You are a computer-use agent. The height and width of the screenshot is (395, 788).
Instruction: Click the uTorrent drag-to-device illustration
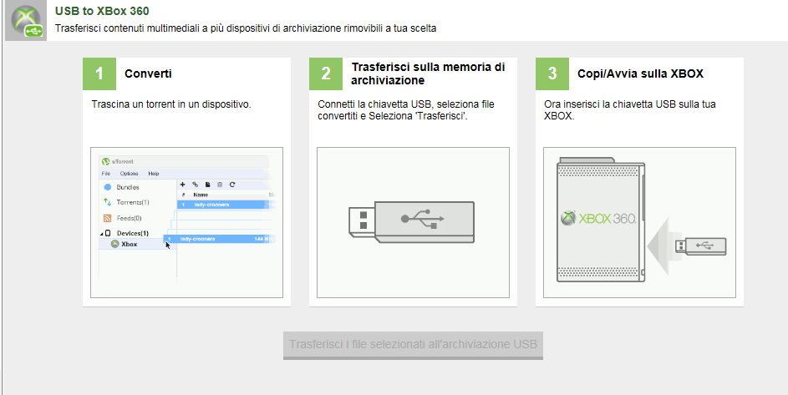[187, 222]
